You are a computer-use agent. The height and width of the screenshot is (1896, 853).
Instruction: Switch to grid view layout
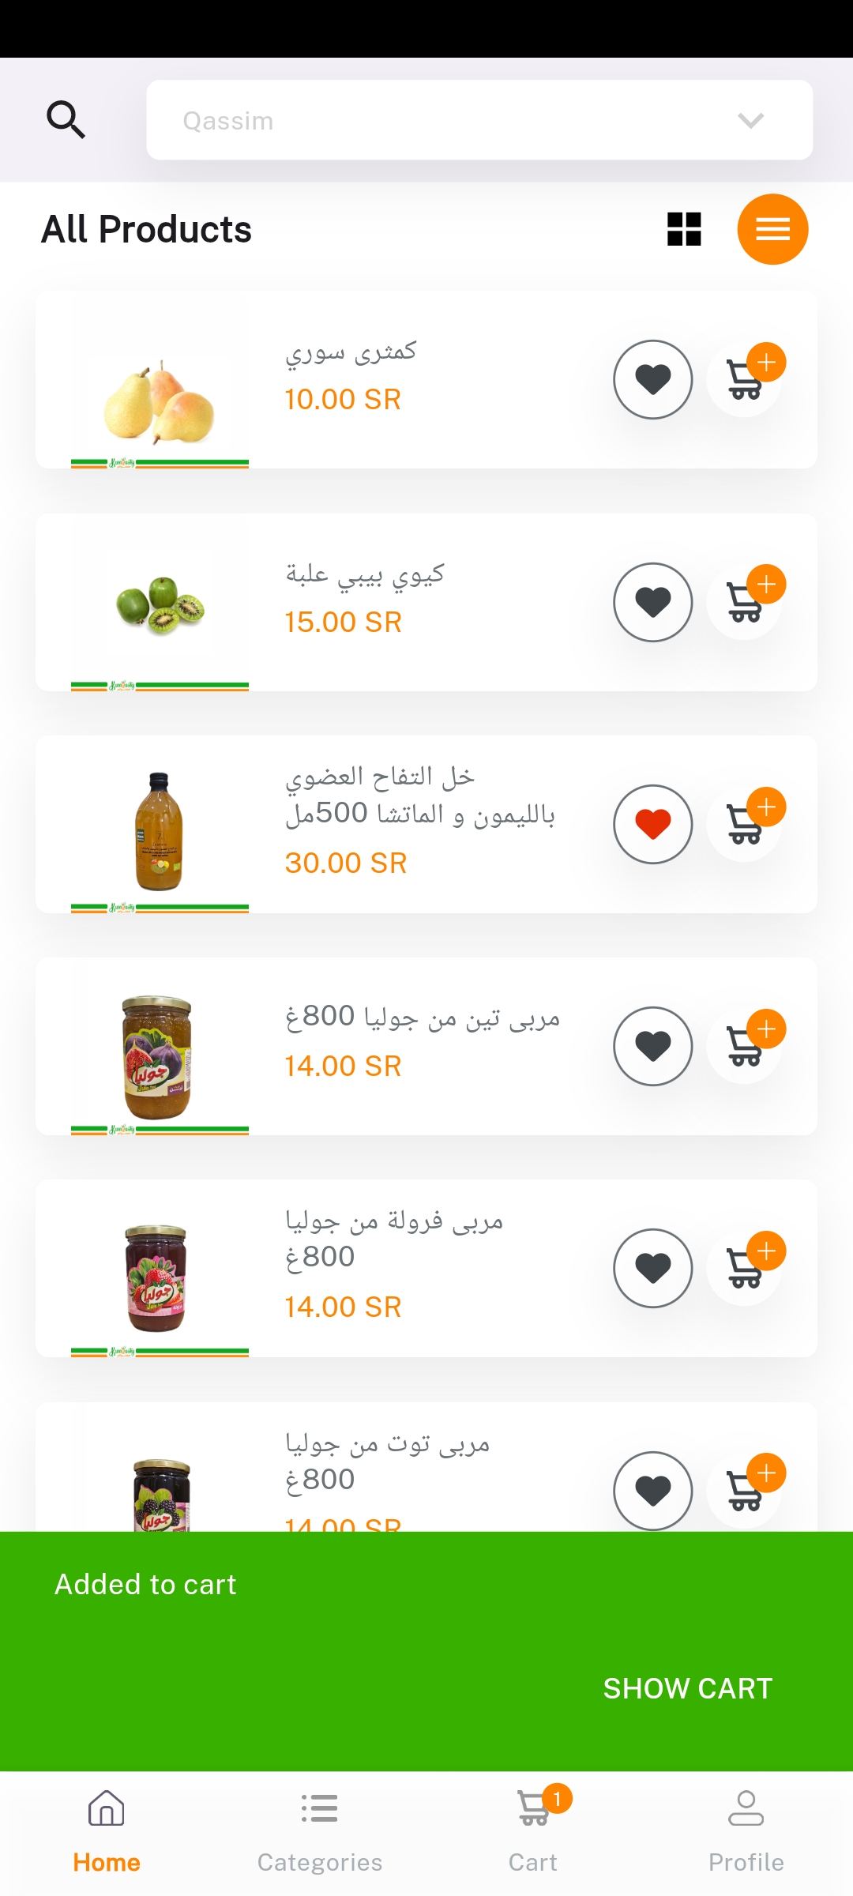click(684, 229)
